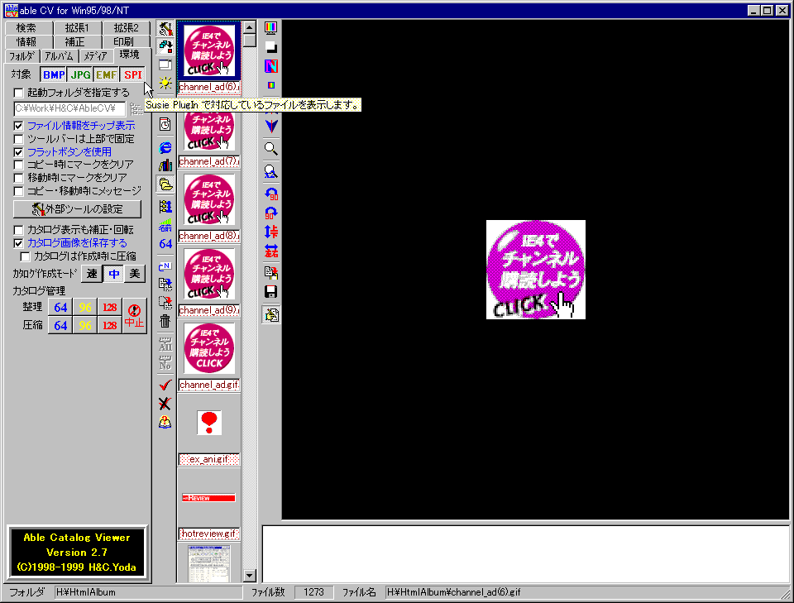Click the move files icon with red arrow
The image size is (794, 603).
(165, 303)
